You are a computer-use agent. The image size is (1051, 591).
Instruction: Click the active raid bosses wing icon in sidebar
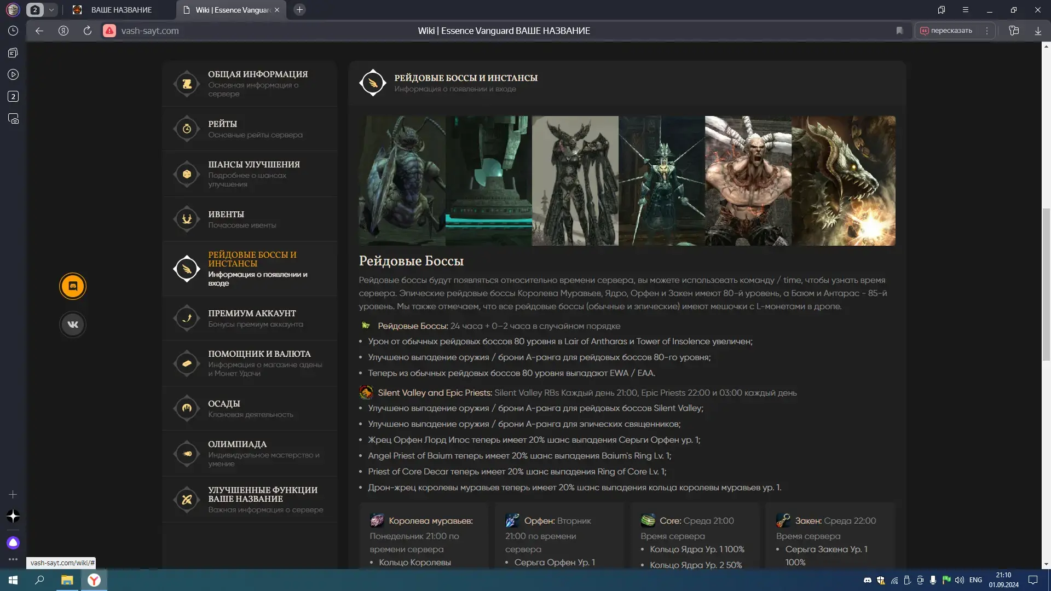click(x=187, y=269)
